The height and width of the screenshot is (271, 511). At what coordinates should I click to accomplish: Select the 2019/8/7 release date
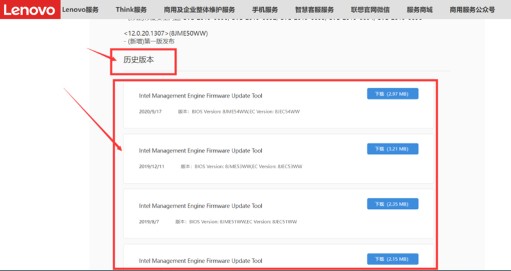coord(149,222)
